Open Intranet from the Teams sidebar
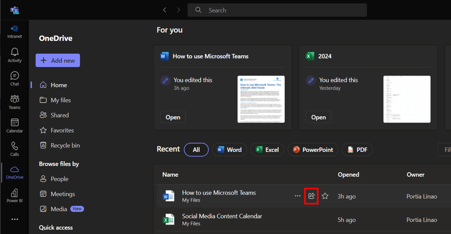This screenshot has width=451, height=234. pos(15,32)
